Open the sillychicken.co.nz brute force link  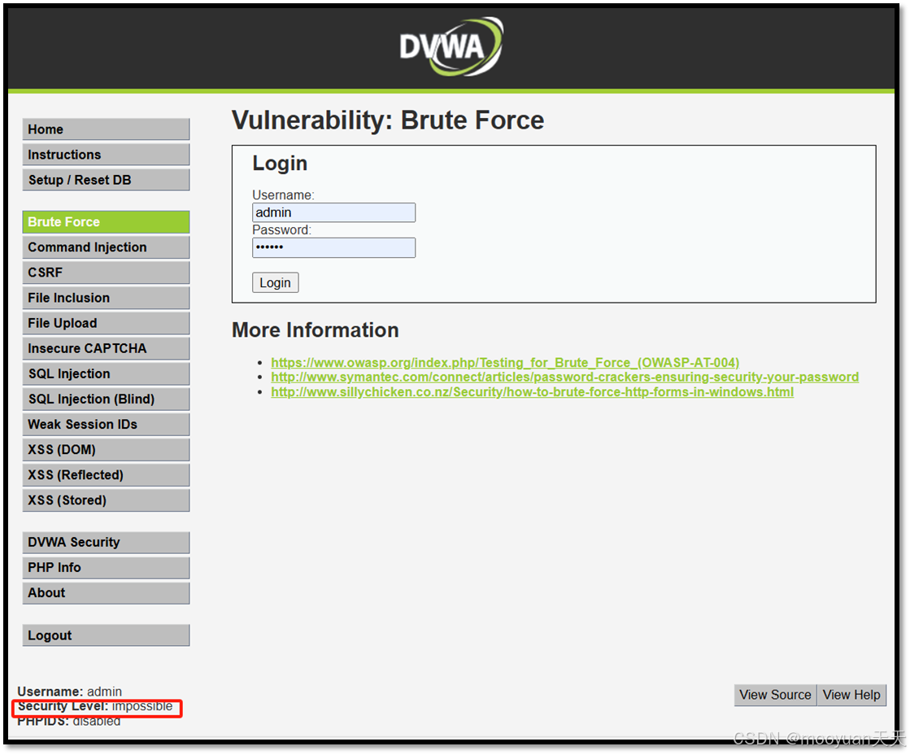coord(532,392)
